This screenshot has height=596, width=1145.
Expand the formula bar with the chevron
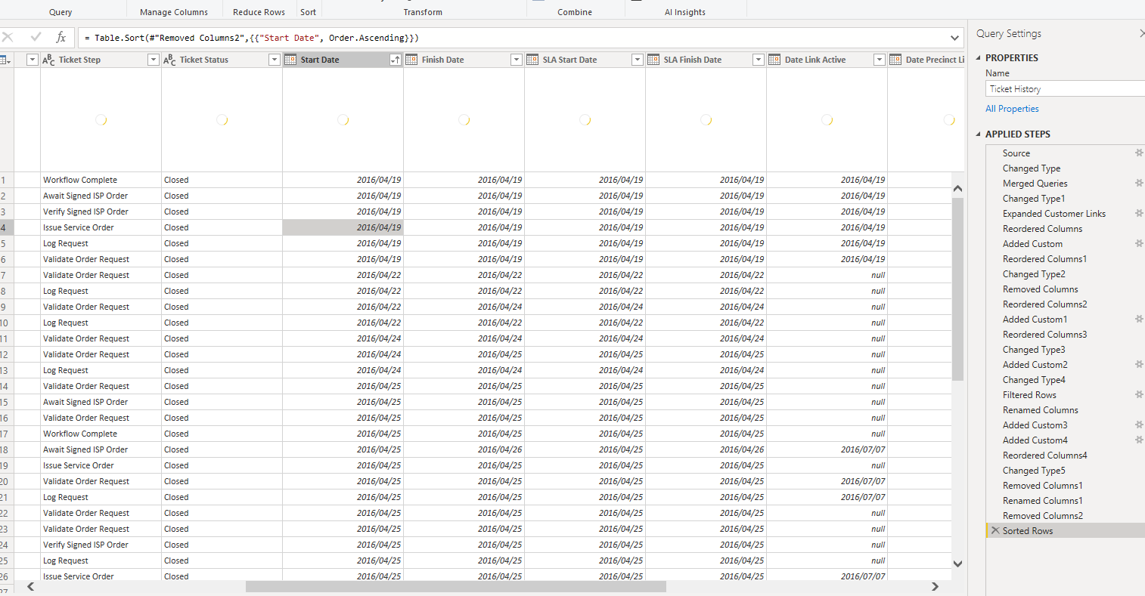coord(955,38)
